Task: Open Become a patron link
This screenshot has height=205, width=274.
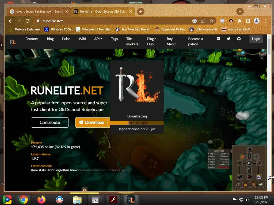Action: click(x=196, y=41)
